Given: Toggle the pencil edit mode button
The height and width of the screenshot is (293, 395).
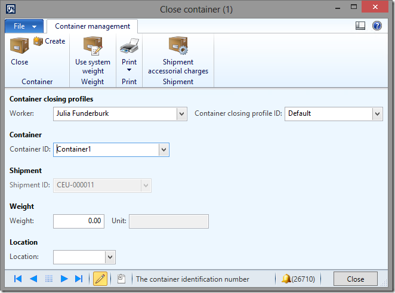Looking at the screenshot, I should click(x=100, y=279).
